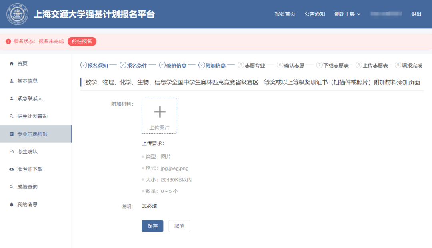Click the 上传图片 upload area

(x=159, y=116)
